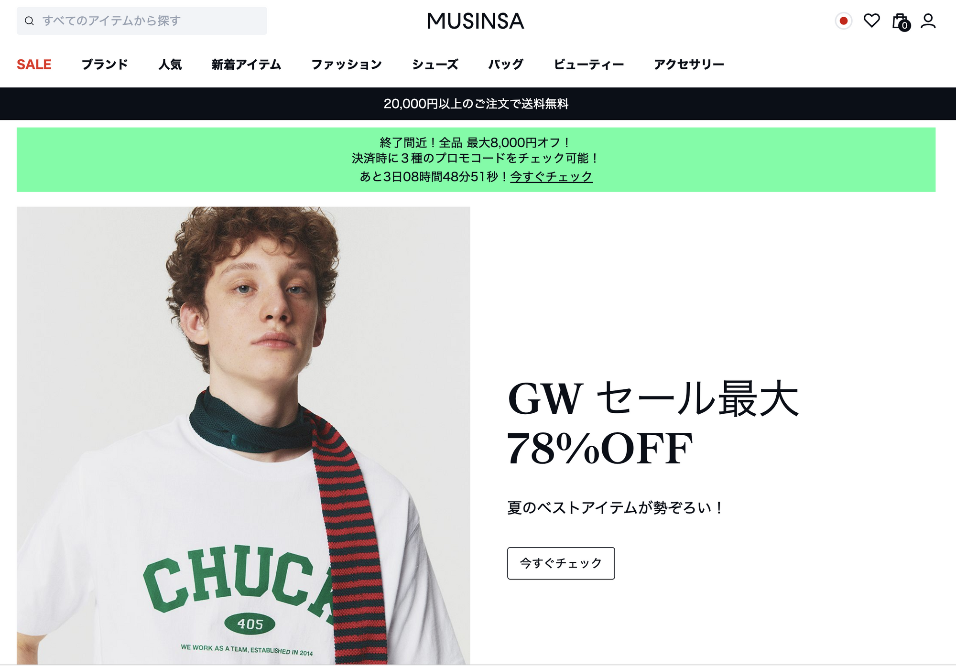Go to 新着アイテム category
Image resolution: width=956 pixels, height=666 pixels.
246,64
